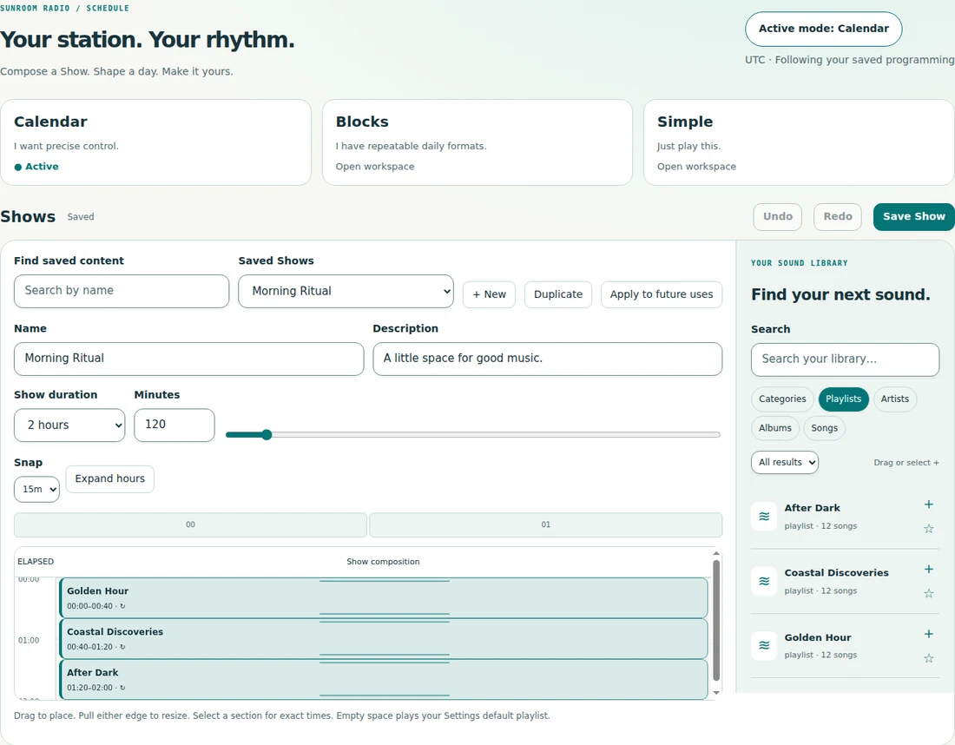Select the Categories filter tab
This screenshot has width=955, height=745.
click(x=782, y=399)
